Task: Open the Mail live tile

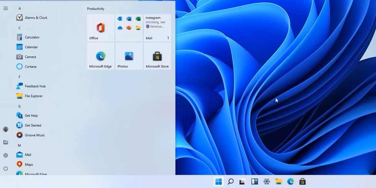Action: tap(157, 28)
